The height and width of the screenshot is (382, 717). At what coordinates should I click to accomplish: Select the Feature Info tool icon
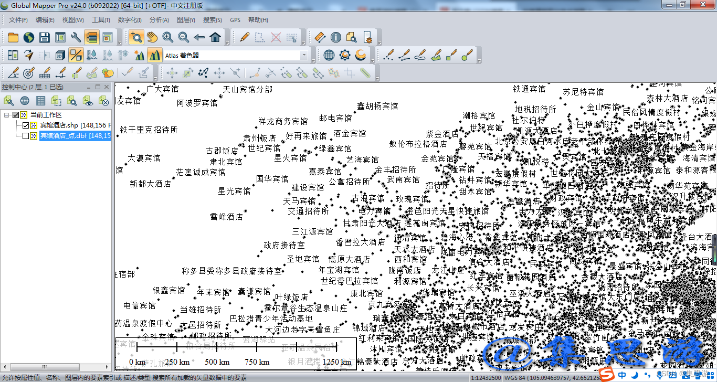click(x=336, y=37)
